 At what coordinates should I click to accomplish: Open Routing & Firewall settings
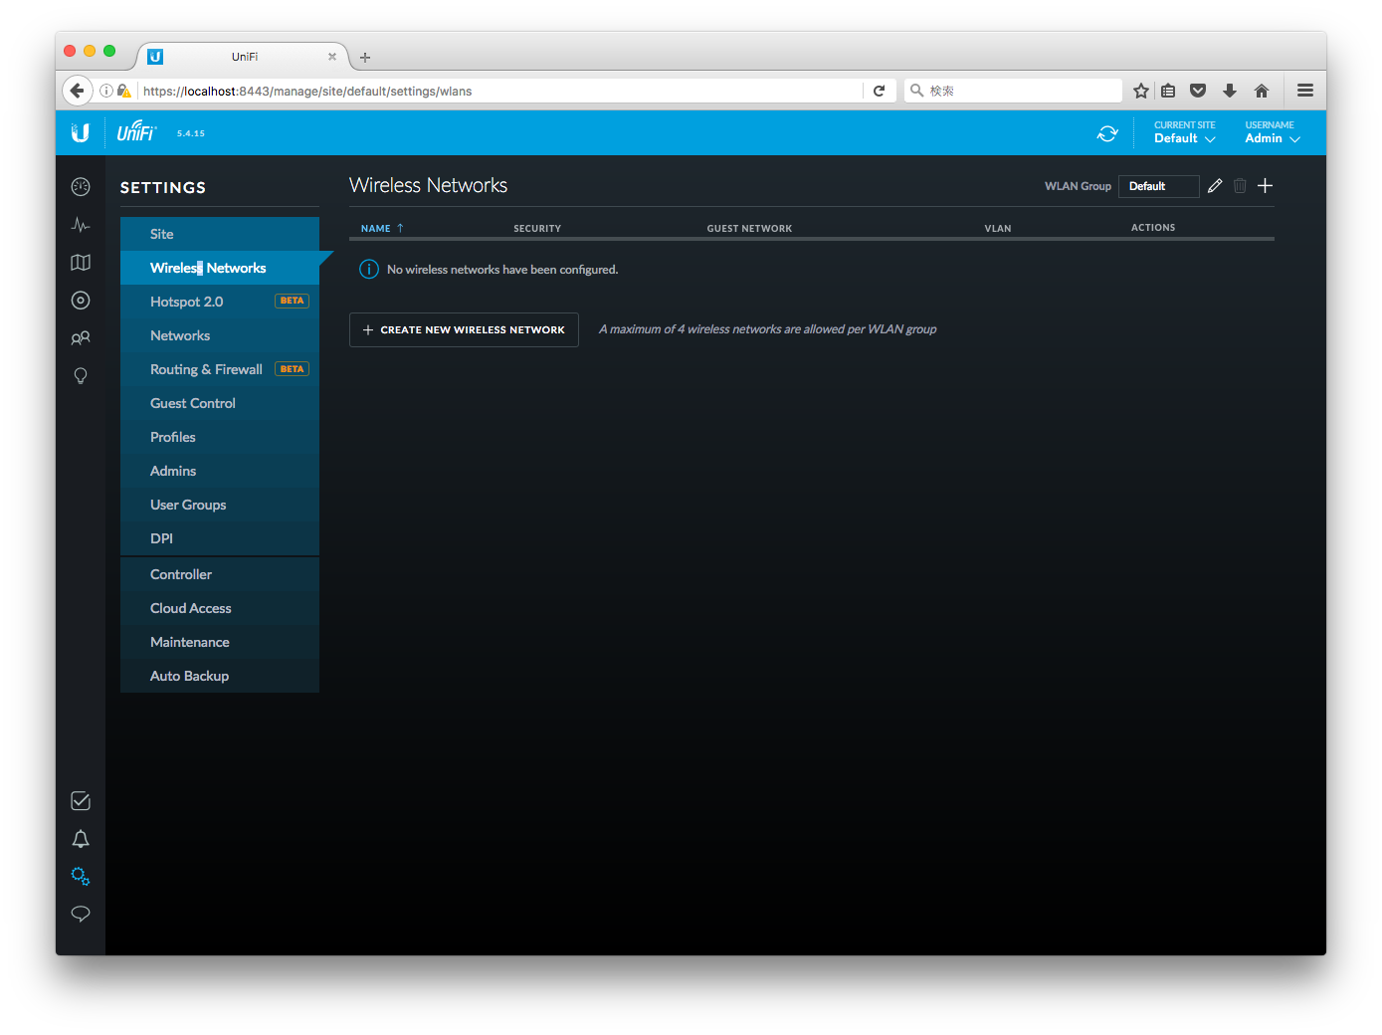click(220, 369)
